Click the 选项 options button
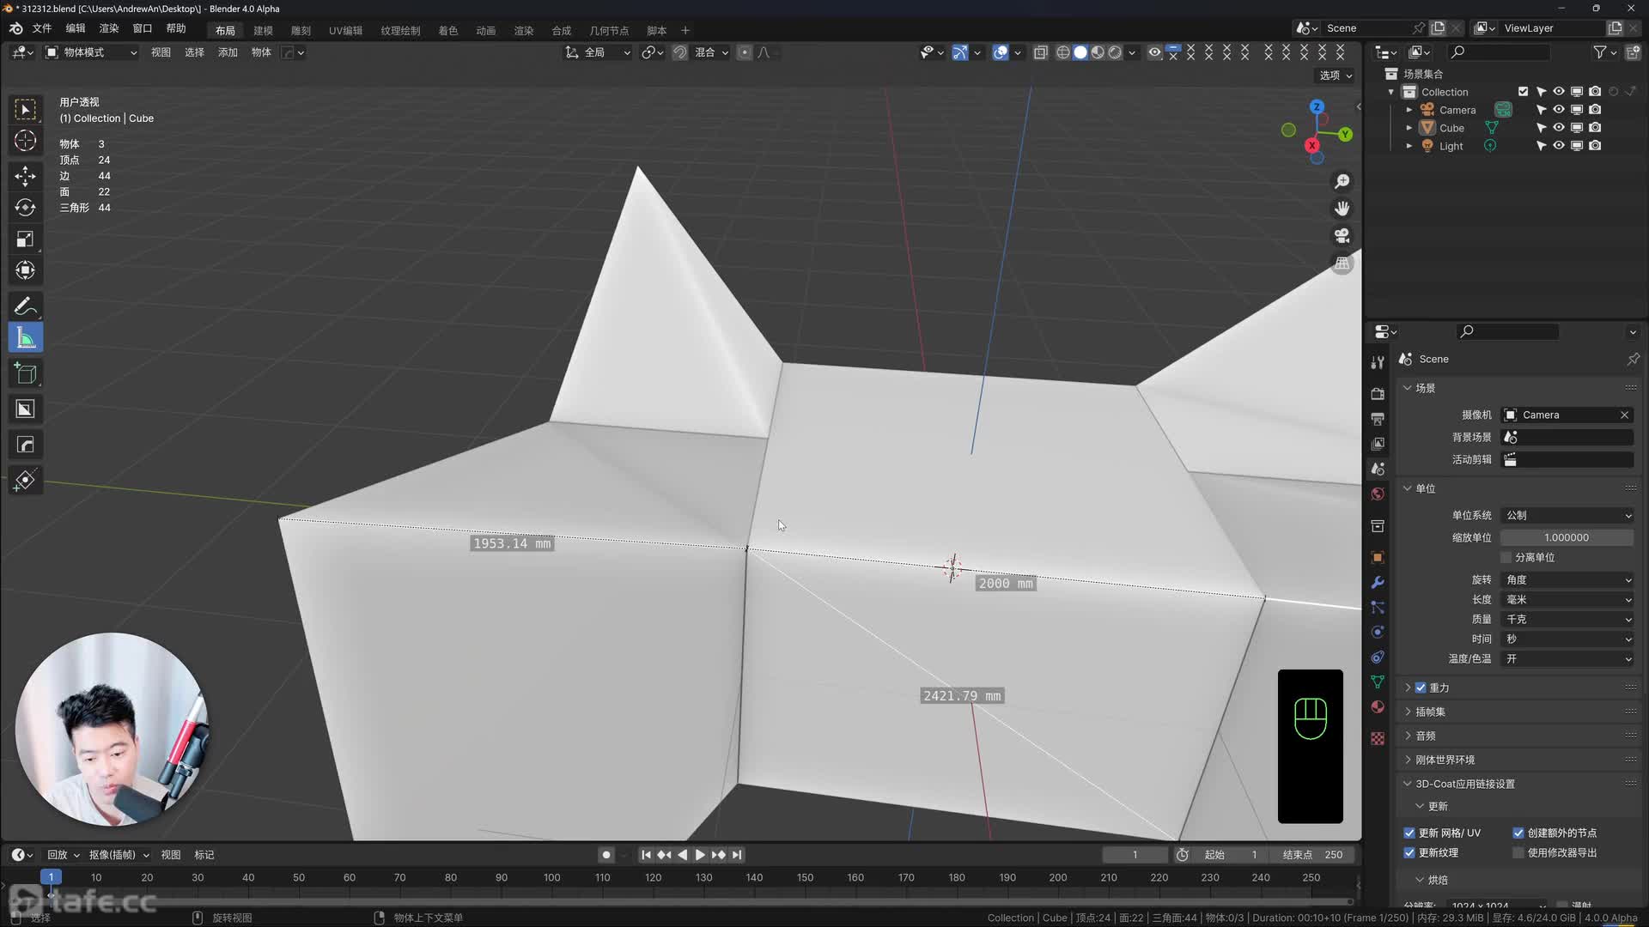The height and width of the screenshot is (927, 1649). click(x=1335, y=76)
